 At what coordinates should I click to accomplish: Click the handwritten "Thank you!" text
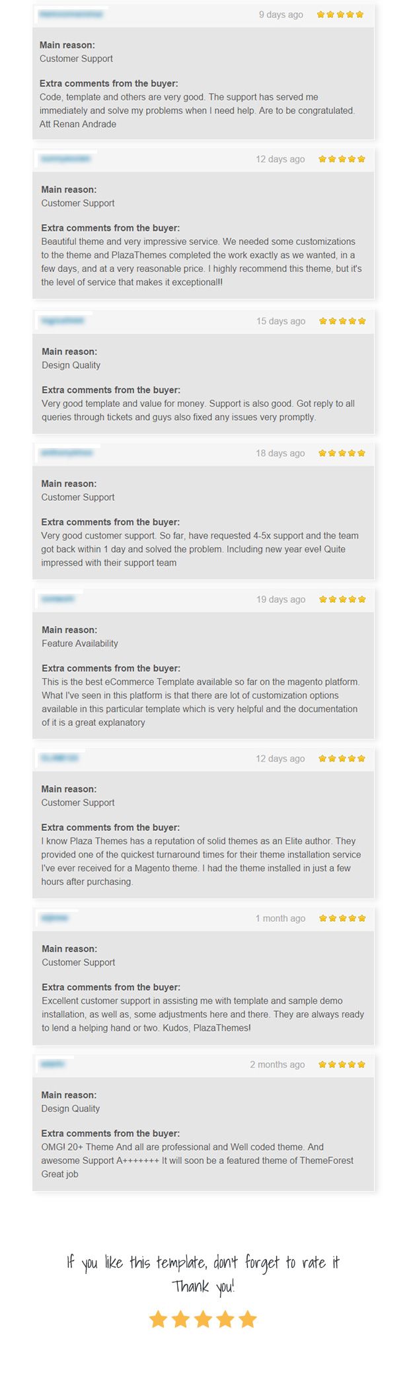click(203, 1286)
